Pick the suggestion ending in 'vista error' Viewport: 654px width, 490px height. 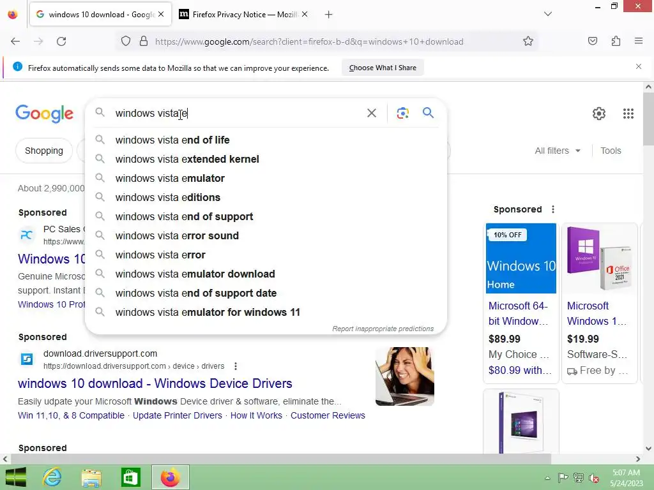pos(266,255)
